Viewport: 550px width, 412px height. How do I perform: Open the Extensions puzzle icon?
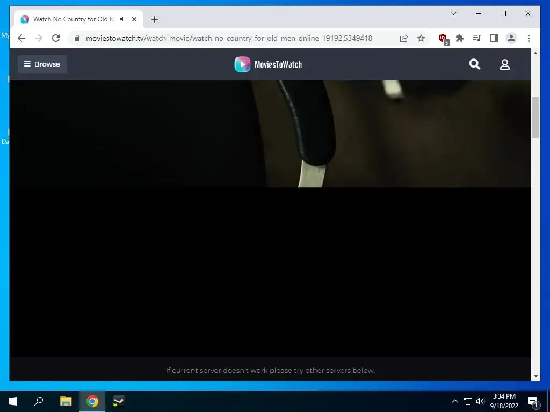[460, 38]
